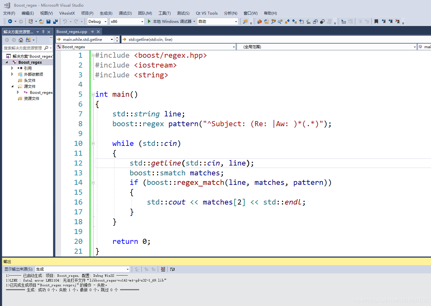431x306 pixels.
Task: Clear all bookmarks with red X icon
Action: pyautogui.click(x=397, y=21)
